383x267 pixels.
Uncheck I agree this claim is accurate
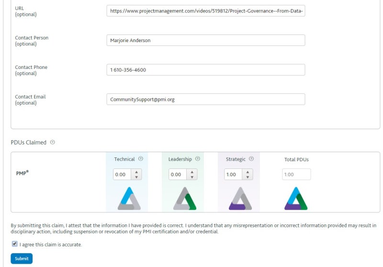15,244
